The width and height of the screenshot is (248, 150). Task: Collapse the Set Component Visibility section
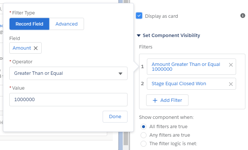(139, 36)
